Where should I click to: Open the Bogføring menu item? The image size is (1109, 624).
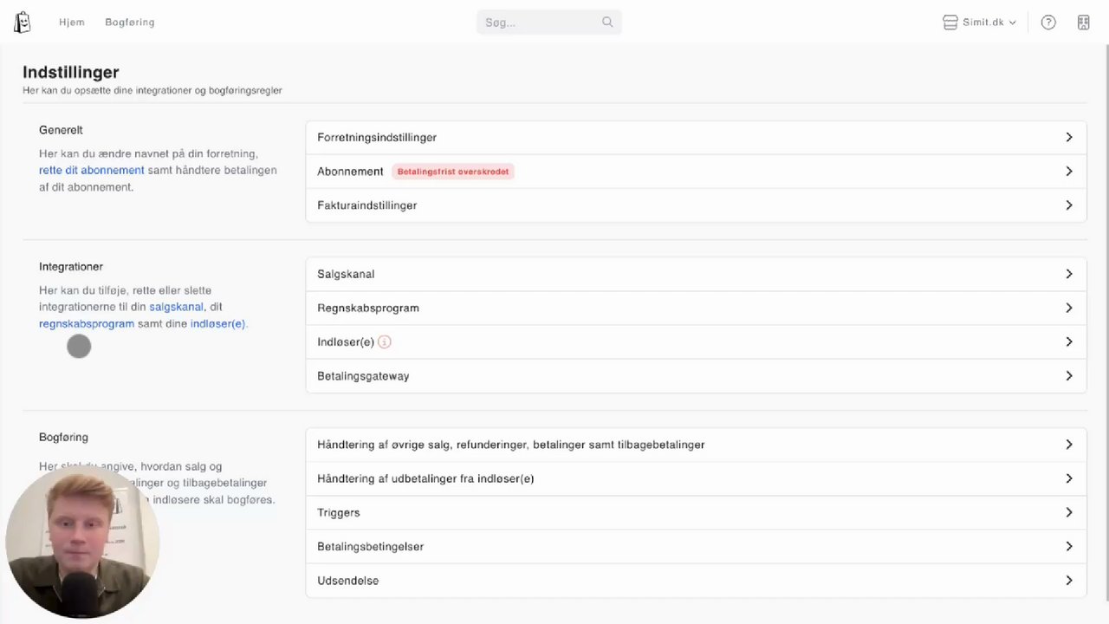point(130,23)
